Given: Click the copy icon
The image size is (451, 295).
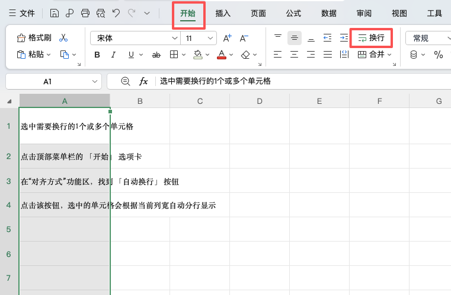Looking at the screenshot, I should point(65,55).
